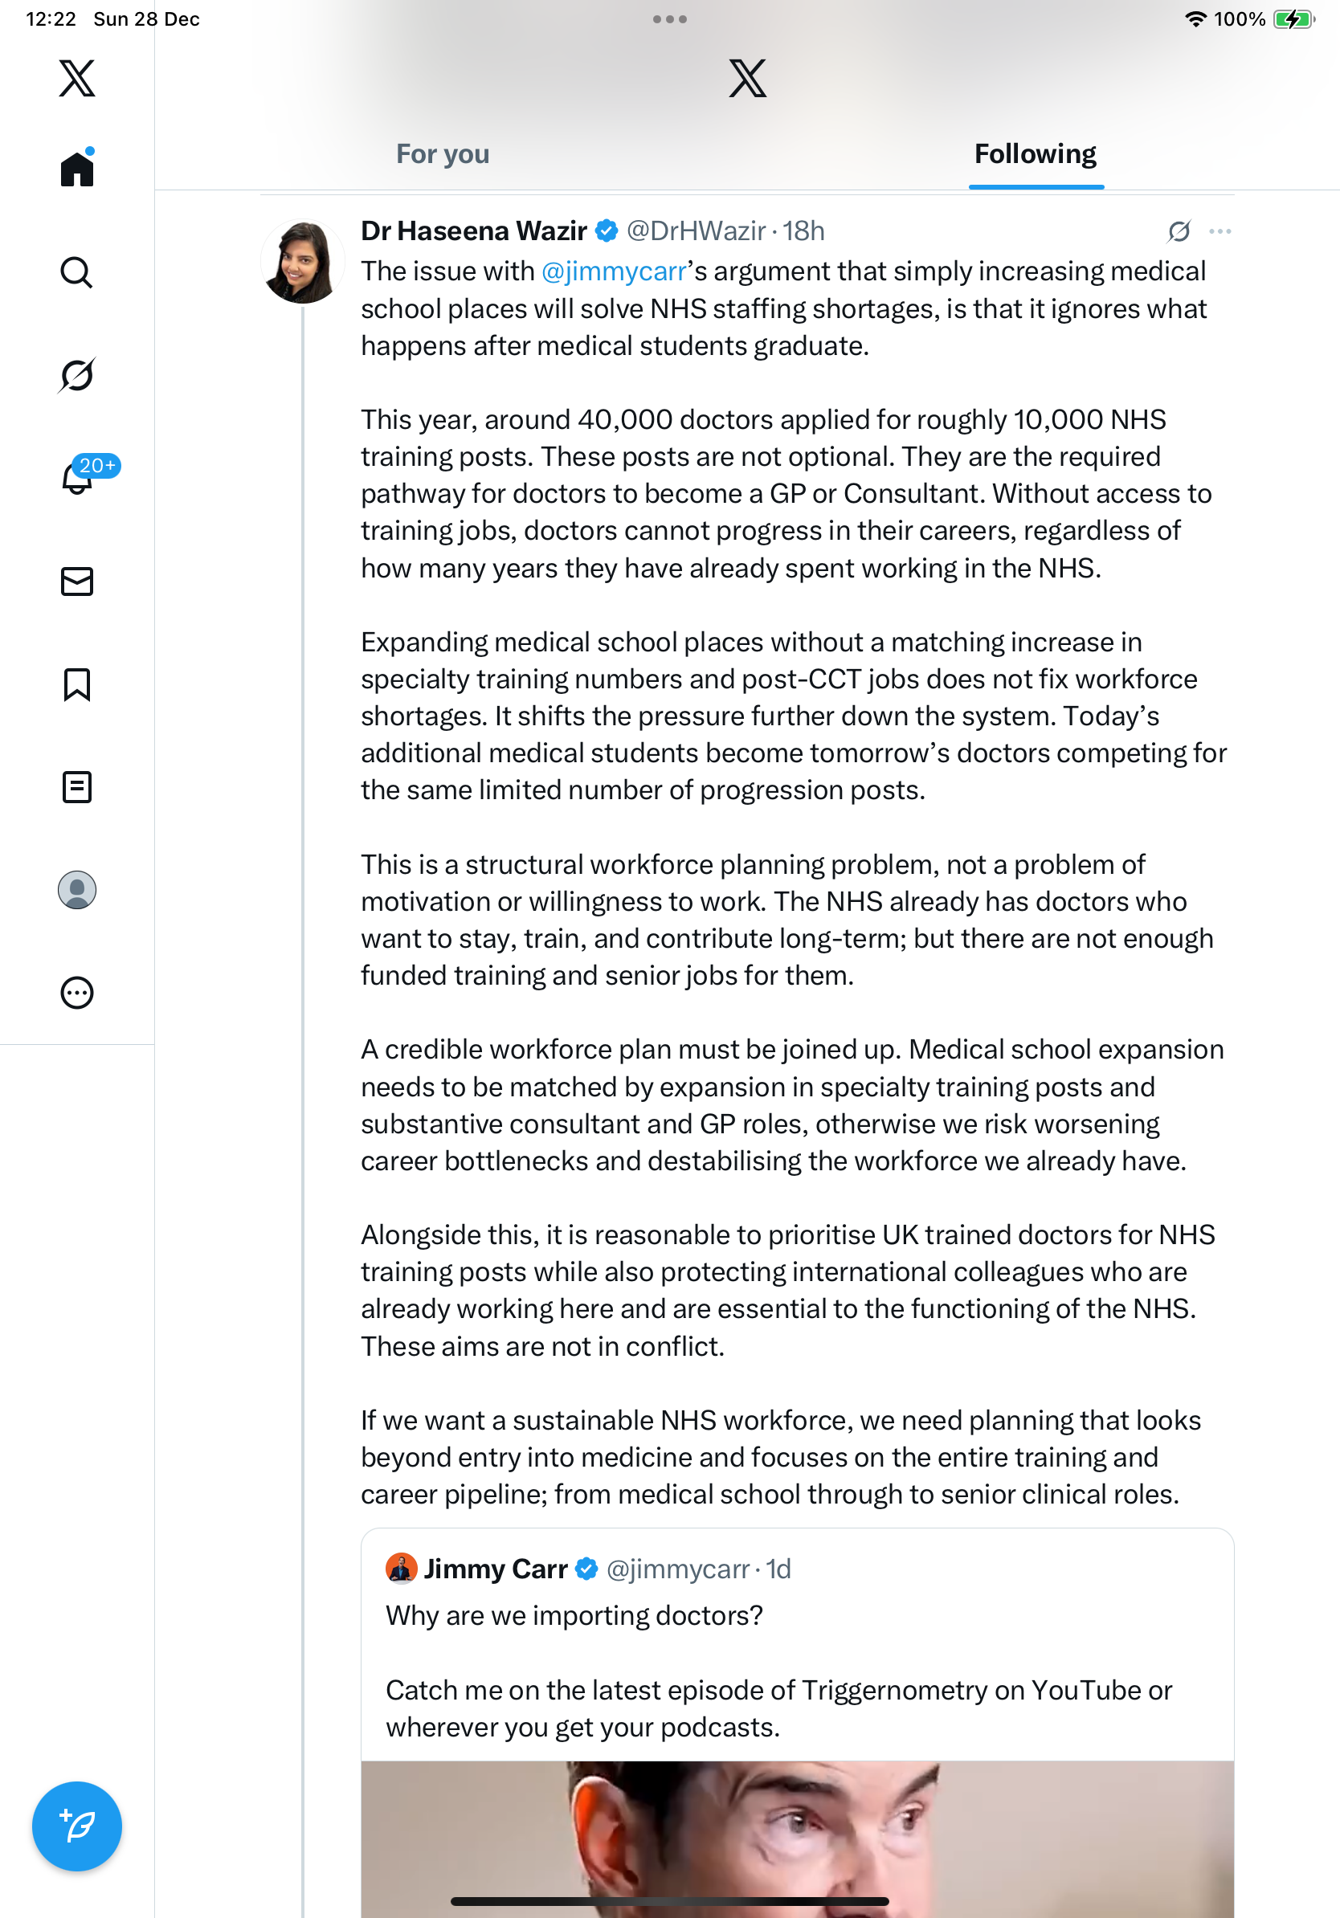Open the @DrHWazir handle link

point(695,231)
